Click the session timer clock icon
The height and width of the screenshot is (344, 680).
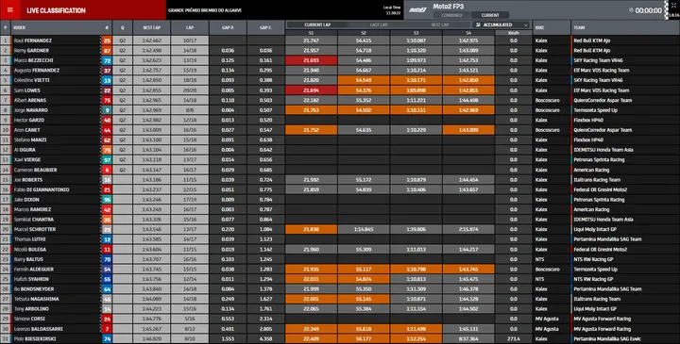[x=631, y=10]
